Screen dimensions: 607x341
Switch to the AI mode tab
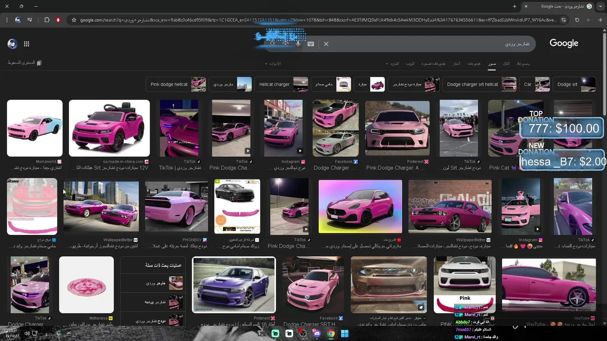pyautogui.click(x=523, y=63)
